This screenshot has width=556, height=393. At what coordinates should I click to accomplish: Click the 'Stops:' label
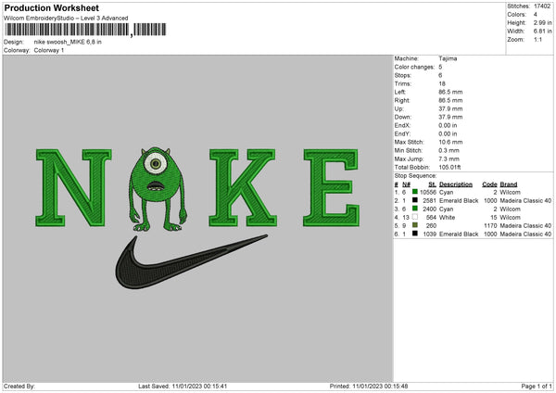pyautogui.click(x=403, y=75)
